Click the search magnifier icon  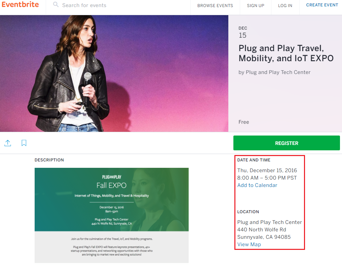pos(56,5)
